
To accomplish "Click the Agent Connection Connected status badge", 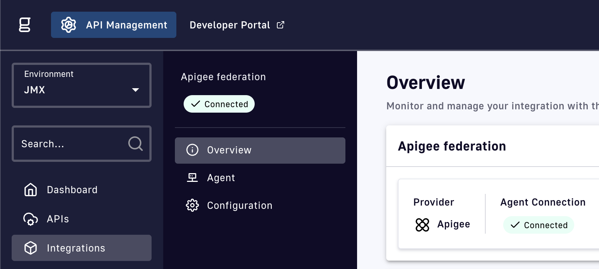I will [x=539, y=225].
